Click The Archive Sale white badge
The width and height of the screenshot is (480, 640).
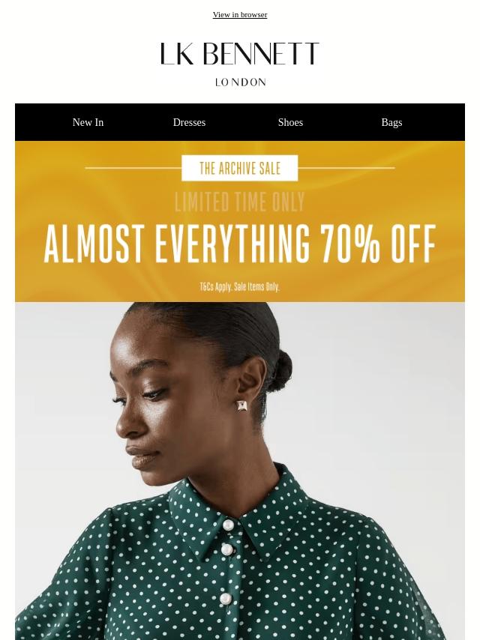[240, 168]
